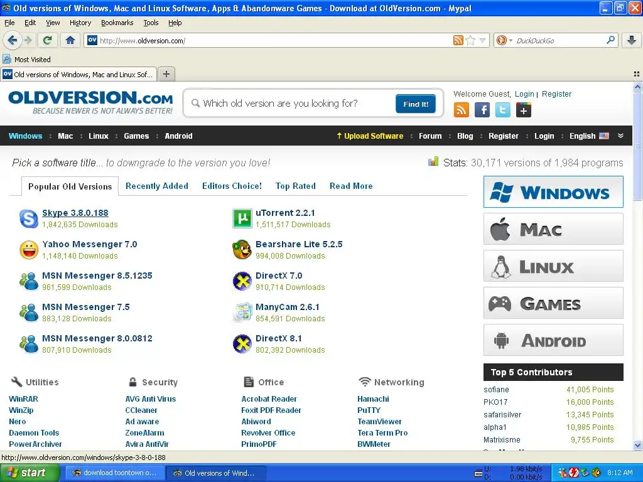Switch to download toontown taskbar window

click(x=115, y=473)
